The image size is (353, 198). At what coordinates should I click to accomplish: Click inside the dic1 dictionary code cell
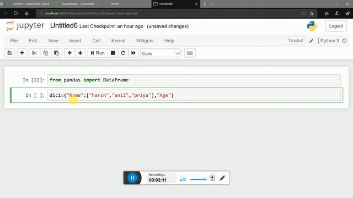pyautogui.click(x=194, y=95)
